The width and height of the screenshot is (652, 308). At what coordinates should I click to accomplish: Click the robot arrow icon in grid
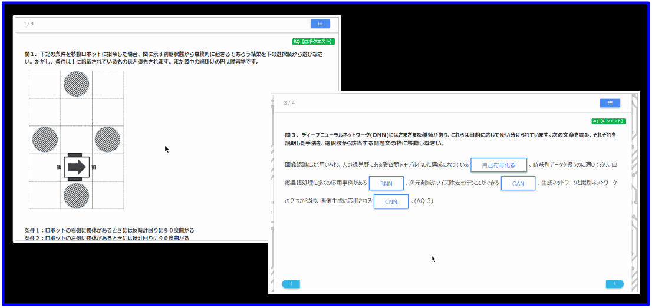tap(77, 167)
